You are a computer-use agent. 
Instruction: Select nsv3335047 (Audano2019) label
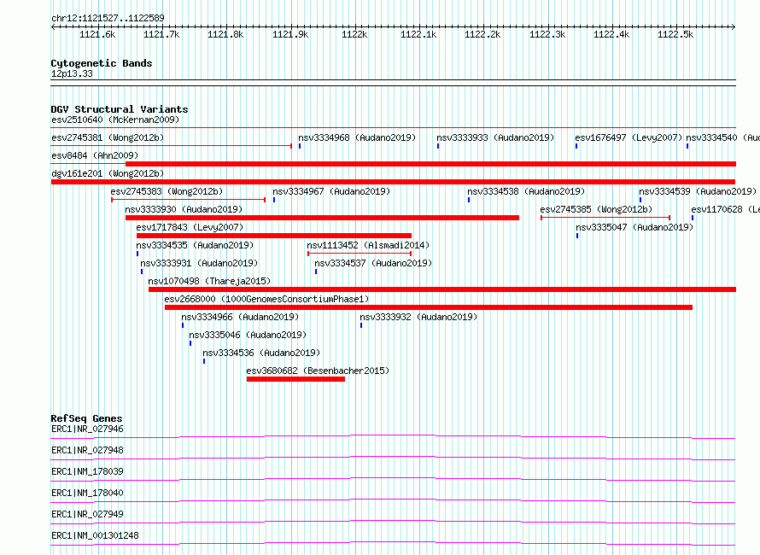click(634, 227)
